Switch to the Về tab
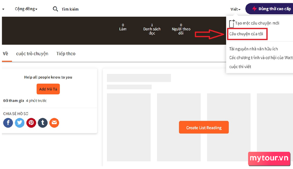The image size is (293, 169). (5, 54)
